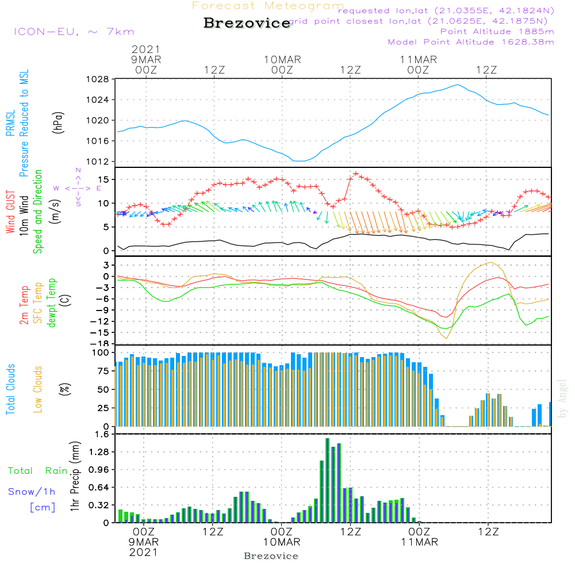Click the '100' cloud percentage tick
The width and height of the screenshot is (575, 575).
pyautogui.click(x=101, y=352)
